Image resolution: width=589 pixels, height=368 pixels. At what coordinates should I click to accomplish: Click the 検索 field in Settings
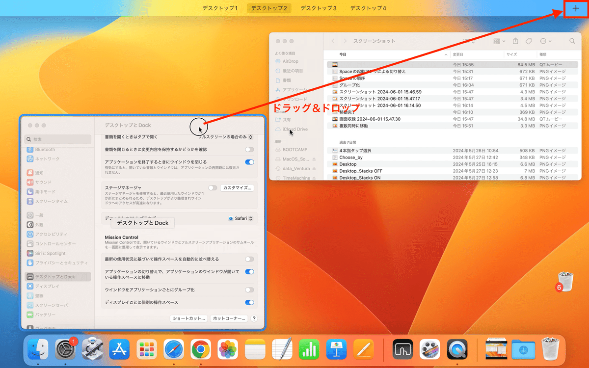pyautogui.click(x=58, y=139)
